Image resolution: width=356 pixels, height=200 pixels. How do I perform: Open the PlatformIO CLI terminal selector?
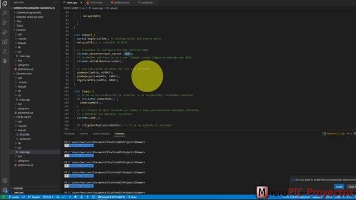click(333, 133)
